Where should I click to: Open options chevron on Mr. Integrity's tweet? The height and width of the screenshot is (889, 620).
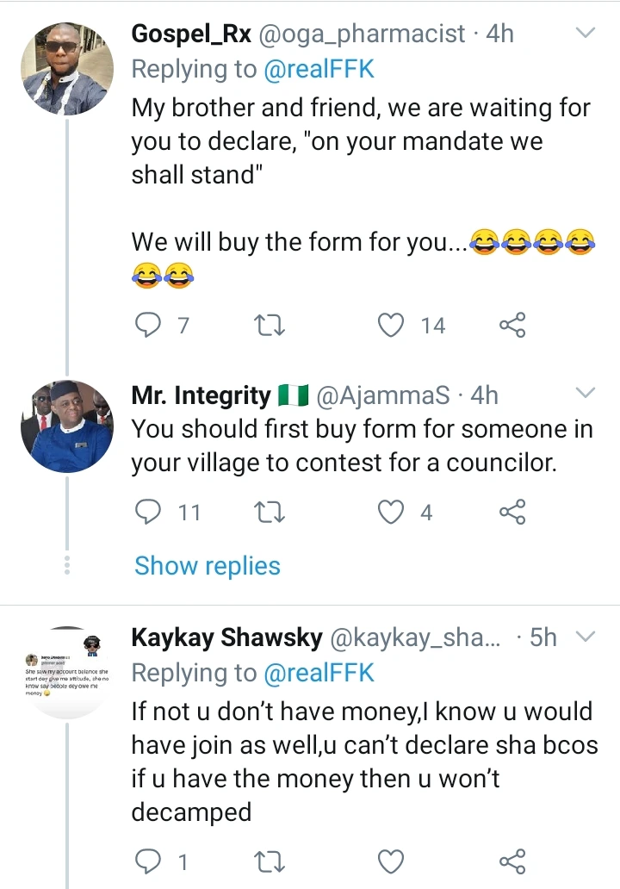[585, 394]
